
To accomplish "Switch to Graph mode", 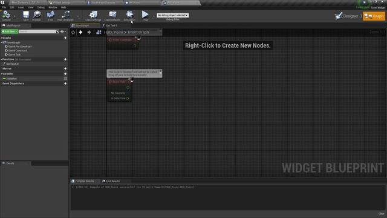I will [x=374, y=16].
